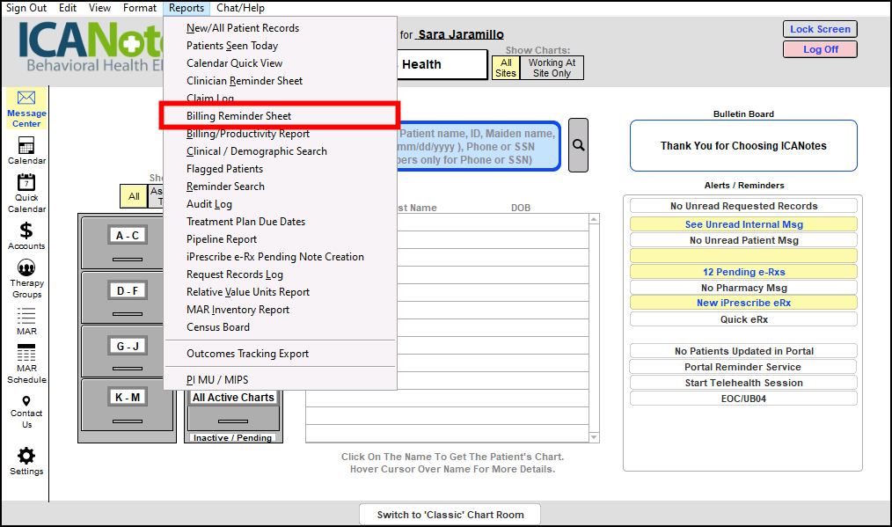
Task: Click the patient list scrollbar down arrow
Action: pos(595,437)
